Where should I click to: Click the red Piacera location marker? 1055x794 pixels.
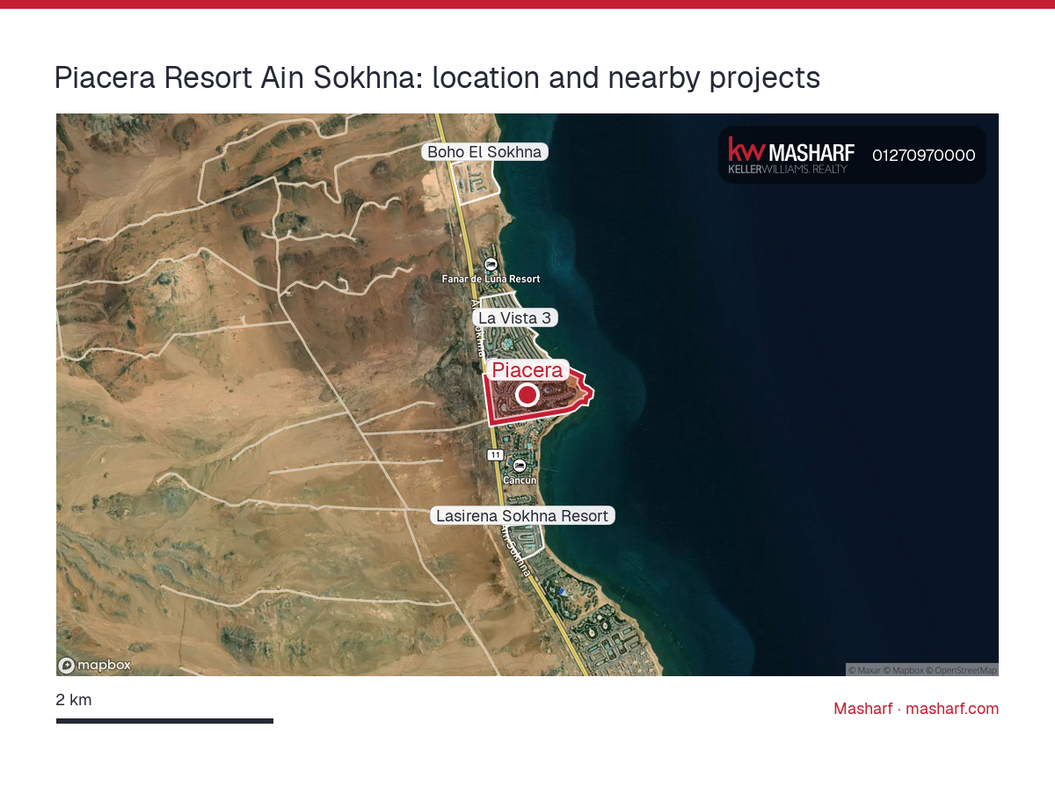pyautogui.click(x=527, y=395)
